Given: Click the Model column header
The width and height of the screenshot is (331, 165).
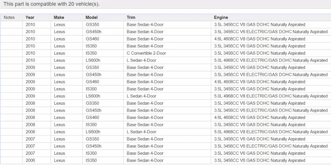Looking at the screenshot, I should click(91, 17).
